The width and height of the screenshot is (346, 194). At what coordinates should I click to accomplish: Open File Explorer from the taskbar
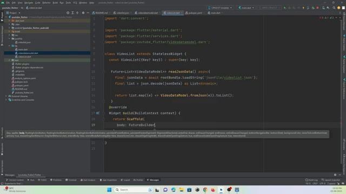point(182,190)
